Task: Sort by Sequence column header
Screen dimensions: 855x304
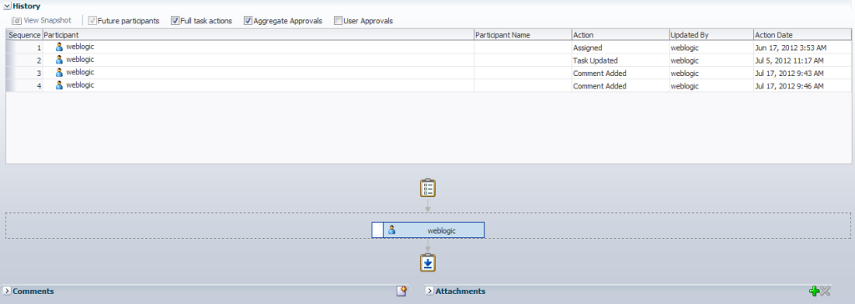Action: click(x=24, y=35)
